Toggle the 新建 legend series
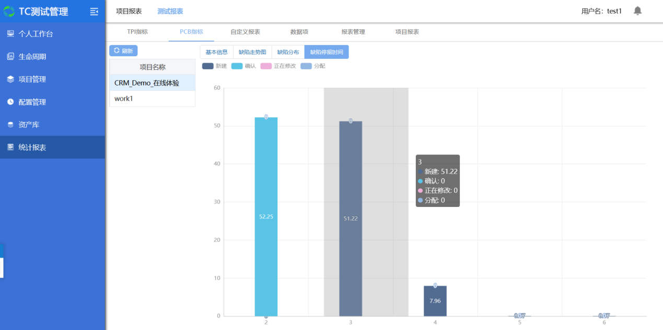Viewport: 663px width, 330px height. 208,66
